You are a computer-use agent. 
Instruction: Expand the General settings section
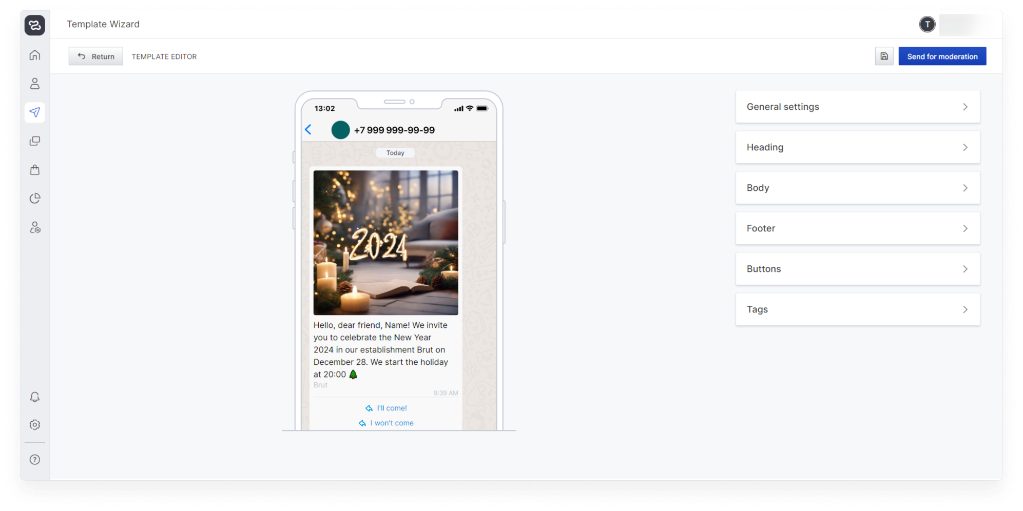pyautogui.click(x=858, y=107)
